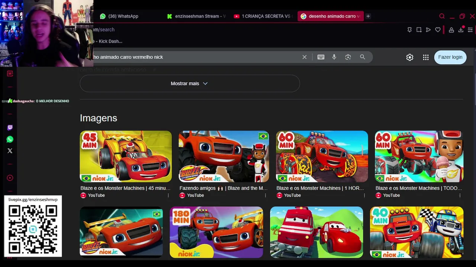Open the red train and car thumbnail

pos(316,232)
